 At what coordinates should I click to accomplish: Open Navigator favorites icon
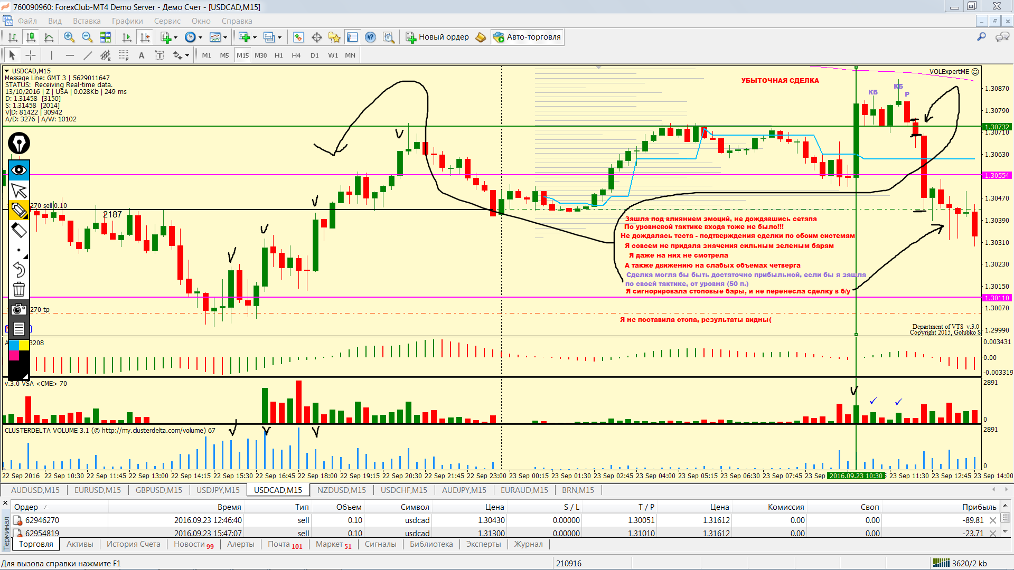pyautogui.click(x=334, y=37)
